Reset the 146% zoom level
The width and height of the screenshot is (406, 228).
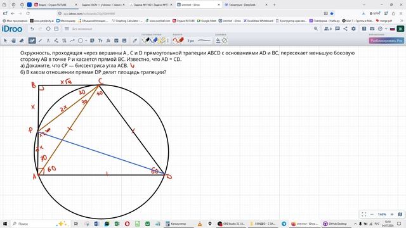[382, 214]
